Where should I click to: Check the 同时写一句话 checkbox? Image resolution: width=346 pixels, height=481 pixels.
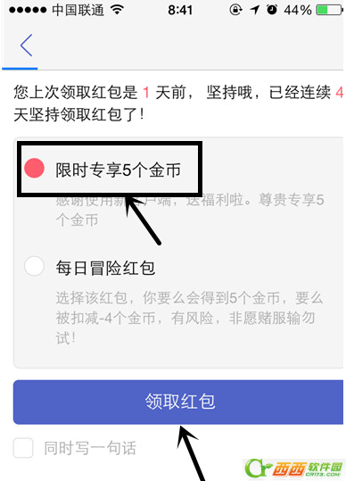[x=23, y=448]
